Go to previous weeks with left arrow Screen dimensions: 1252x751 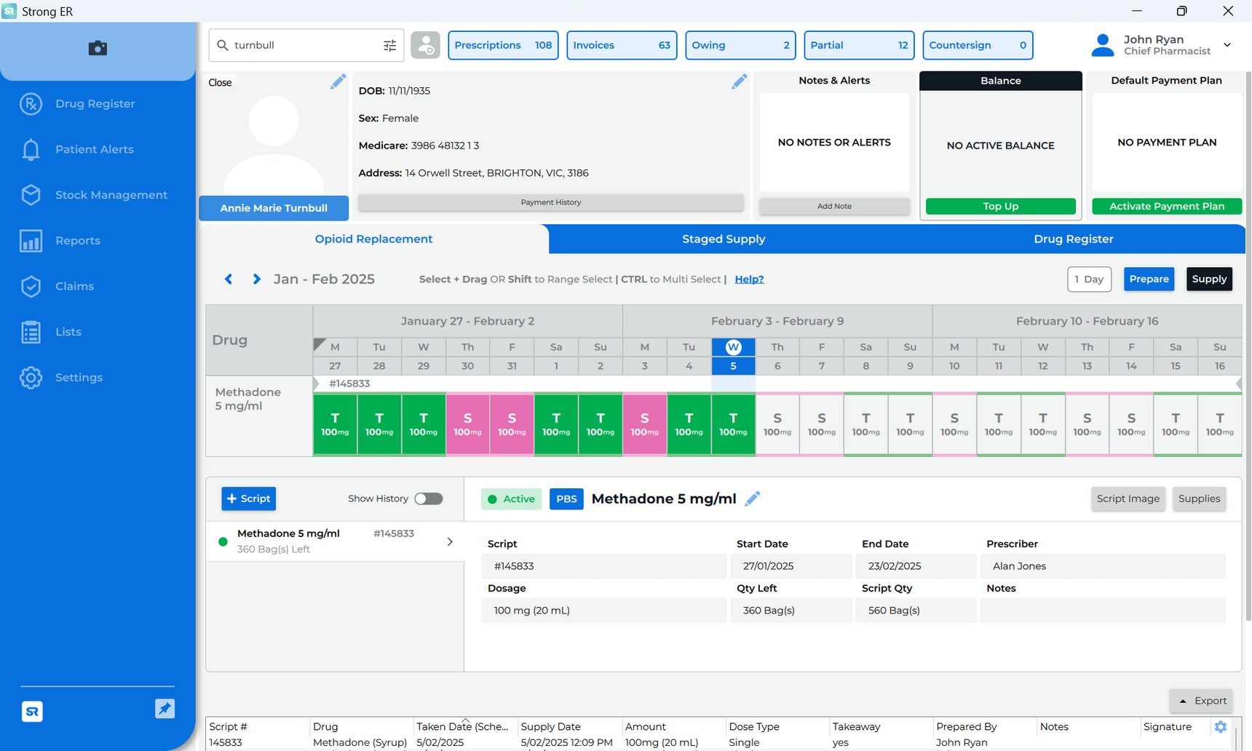(229, 279)
